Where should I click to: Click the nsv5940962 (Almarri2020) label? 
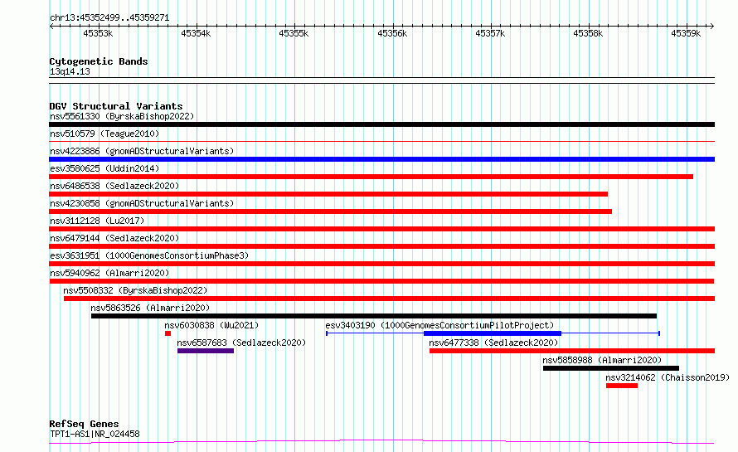[109, 273]
